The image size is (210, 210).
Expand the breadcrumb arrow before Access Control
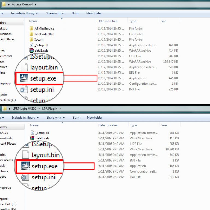(9, 4)
